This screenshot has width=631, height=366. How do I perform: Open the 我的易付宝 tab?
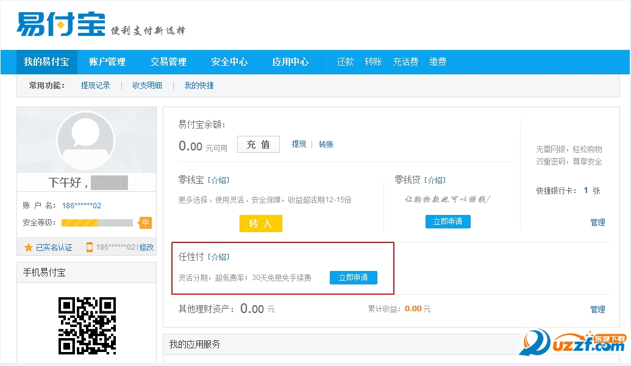(46, 62)
